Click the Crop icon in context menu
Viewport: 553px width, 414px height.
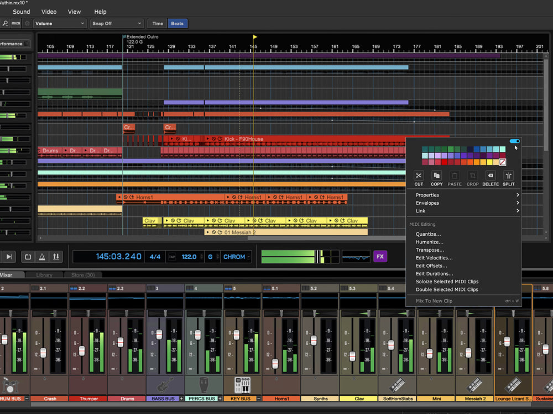click(x=473, y=176)
